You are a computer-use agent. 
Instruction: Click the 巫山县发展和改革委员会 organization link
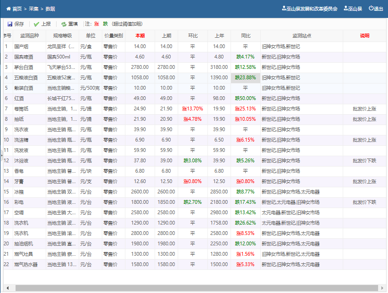[312, 8]
